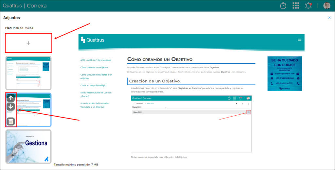
Task: Open 'Cómo creamos un Objetivo' link
Action: 94,67
